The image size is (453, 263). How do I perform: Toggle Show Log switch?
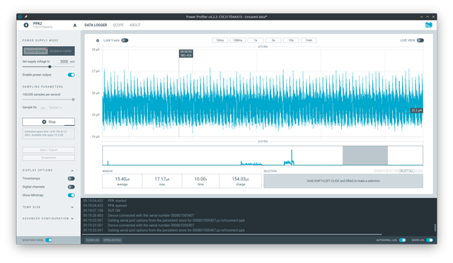coord(430,240)
